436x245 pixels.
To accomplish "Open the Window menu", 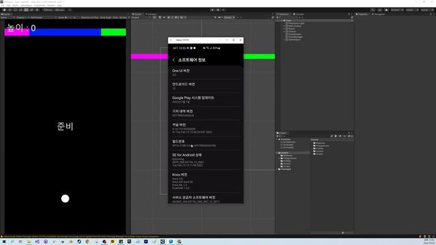I will point(51,5).
